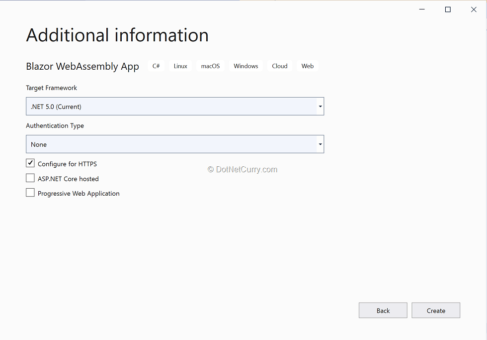Uncheck the Configure for HTTPS checkbox
The image size is (487, 340).
pyautogui.click(x=30, y=163)
